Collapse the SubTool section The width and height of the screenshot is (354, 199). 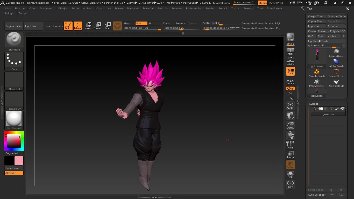[x=314, y=104]
